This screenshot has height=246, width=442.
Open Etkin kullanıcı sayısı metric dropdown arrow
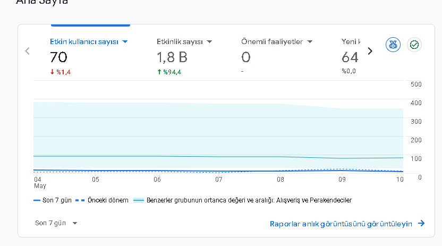click(x=125, y=41)
